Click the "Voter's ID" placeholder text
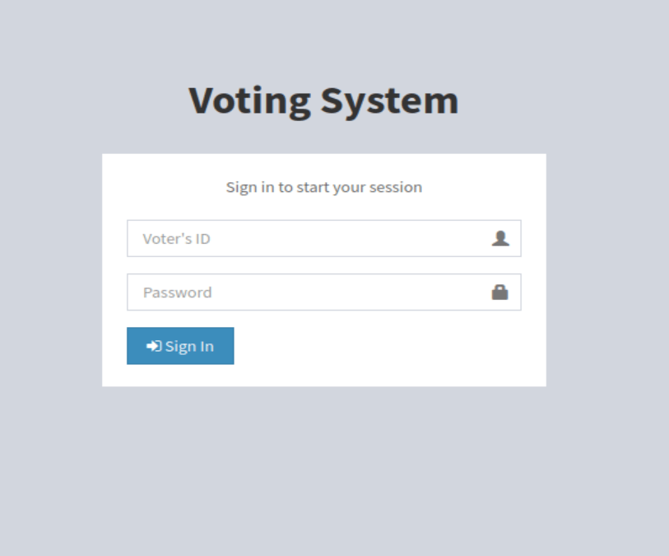Viewport: 669px width, 556px height. pyautogui.click(x=176, y=239)
